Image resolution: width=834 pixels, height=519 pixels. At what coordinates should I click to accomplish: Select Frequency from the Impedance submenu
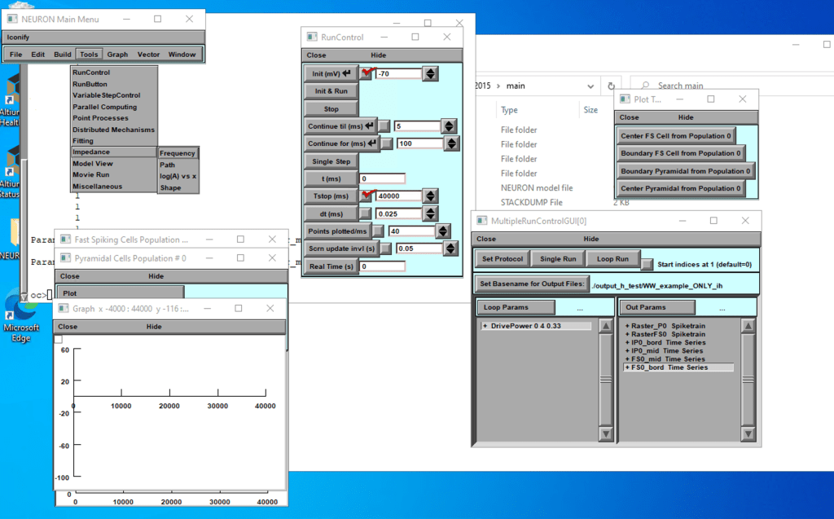click(177, 153)
